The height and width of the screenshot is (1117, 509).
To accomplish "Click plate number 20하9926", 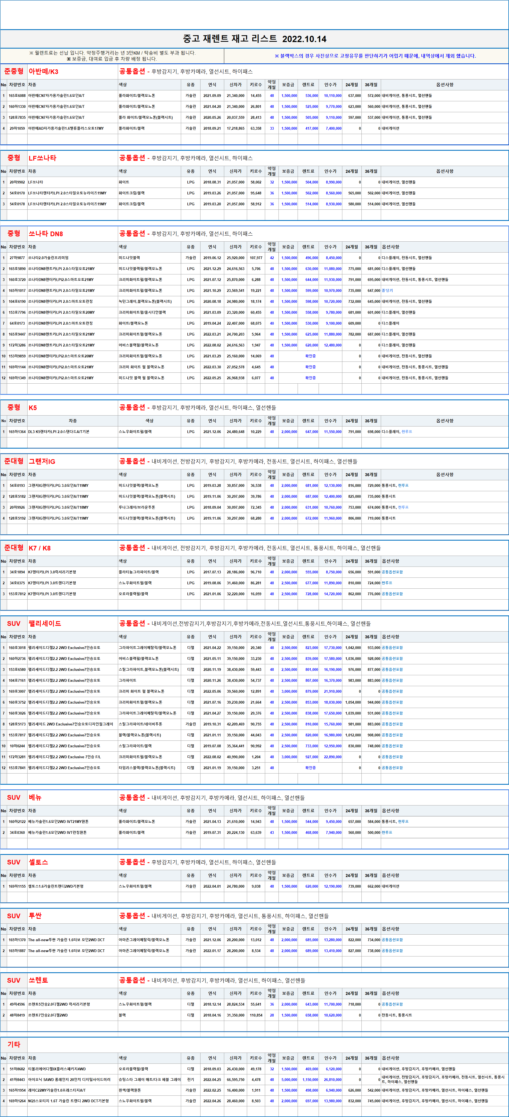I will 17,507.
